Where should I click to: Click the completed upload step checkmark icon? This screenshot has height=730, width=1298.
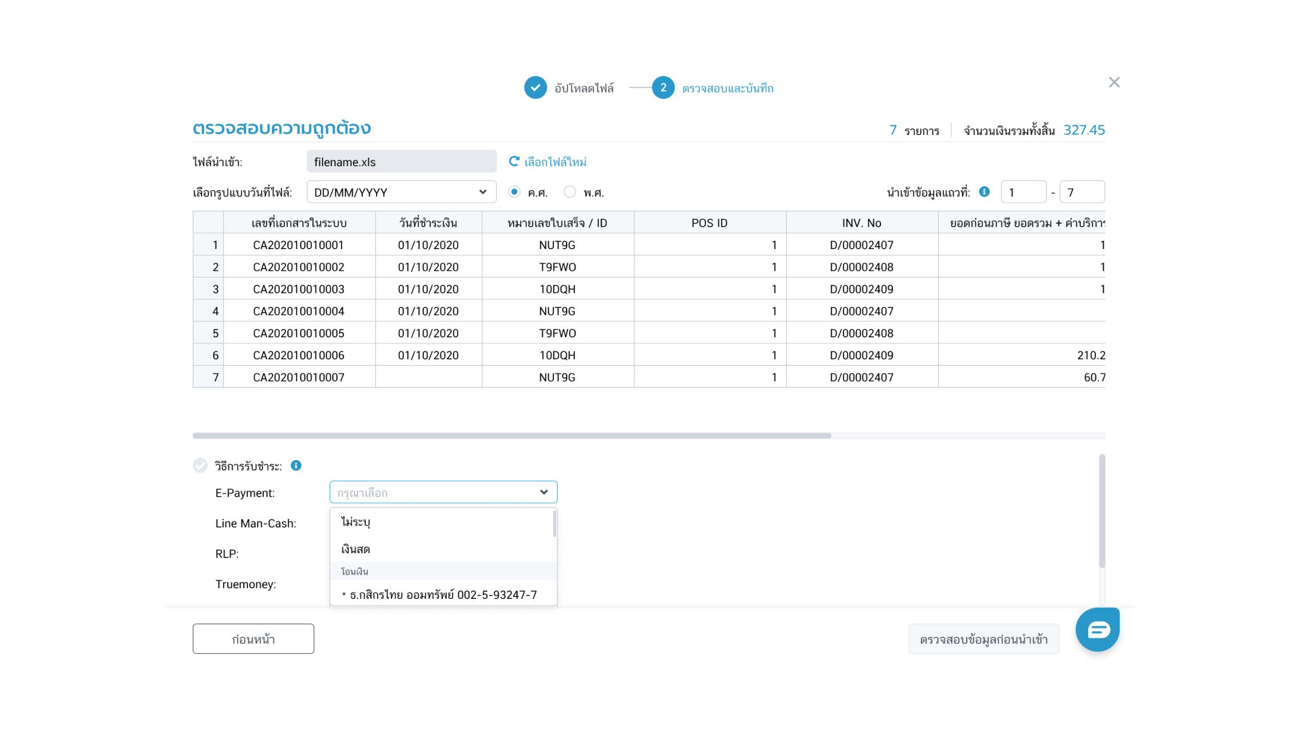click(x=535, y=88)
